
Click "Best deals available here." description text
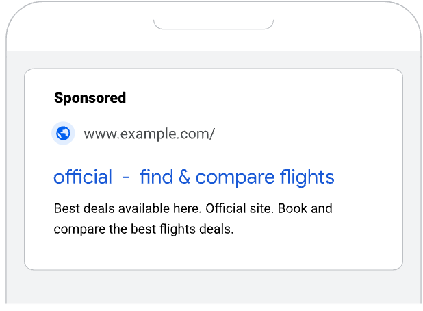(x=127, y=208)
